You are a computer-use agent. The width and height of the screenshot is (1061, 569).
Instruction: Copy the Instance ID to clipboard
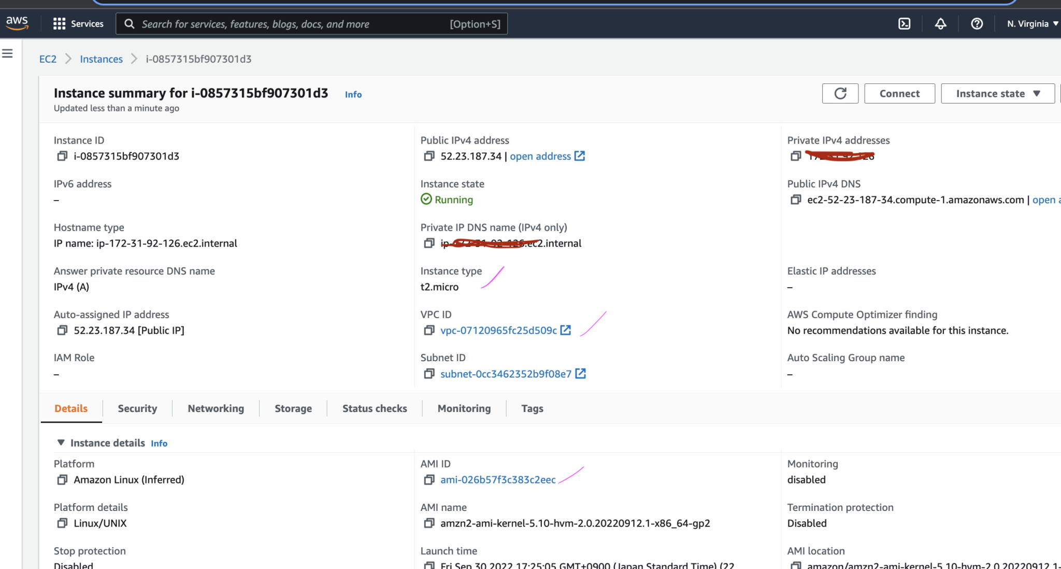(x=63, y=155)
